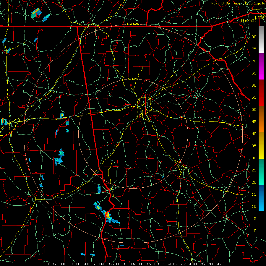Click the scale value 30
Screen dimensions: 266x266
254,158
